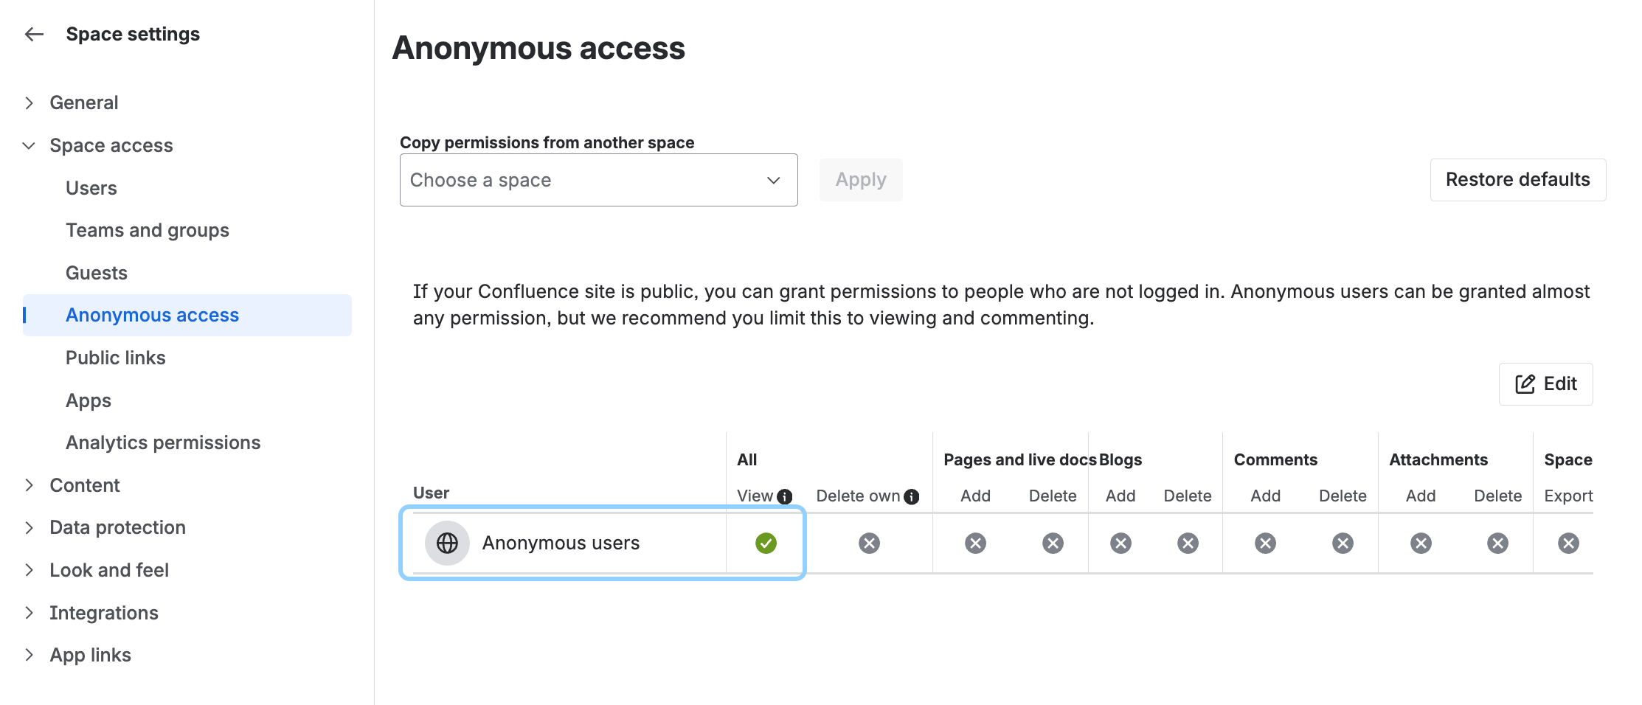Click the Blogs column header
1642x705 pixels.
[x=1120, y=459]
